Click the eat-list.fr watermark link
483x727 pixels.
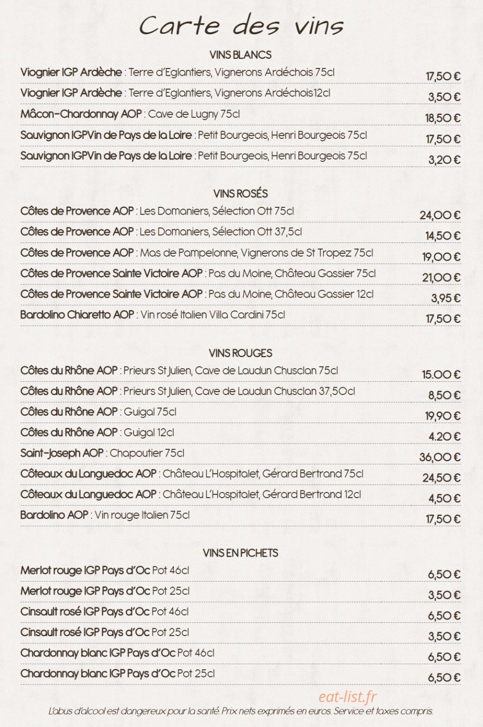(x=348, y=696)
